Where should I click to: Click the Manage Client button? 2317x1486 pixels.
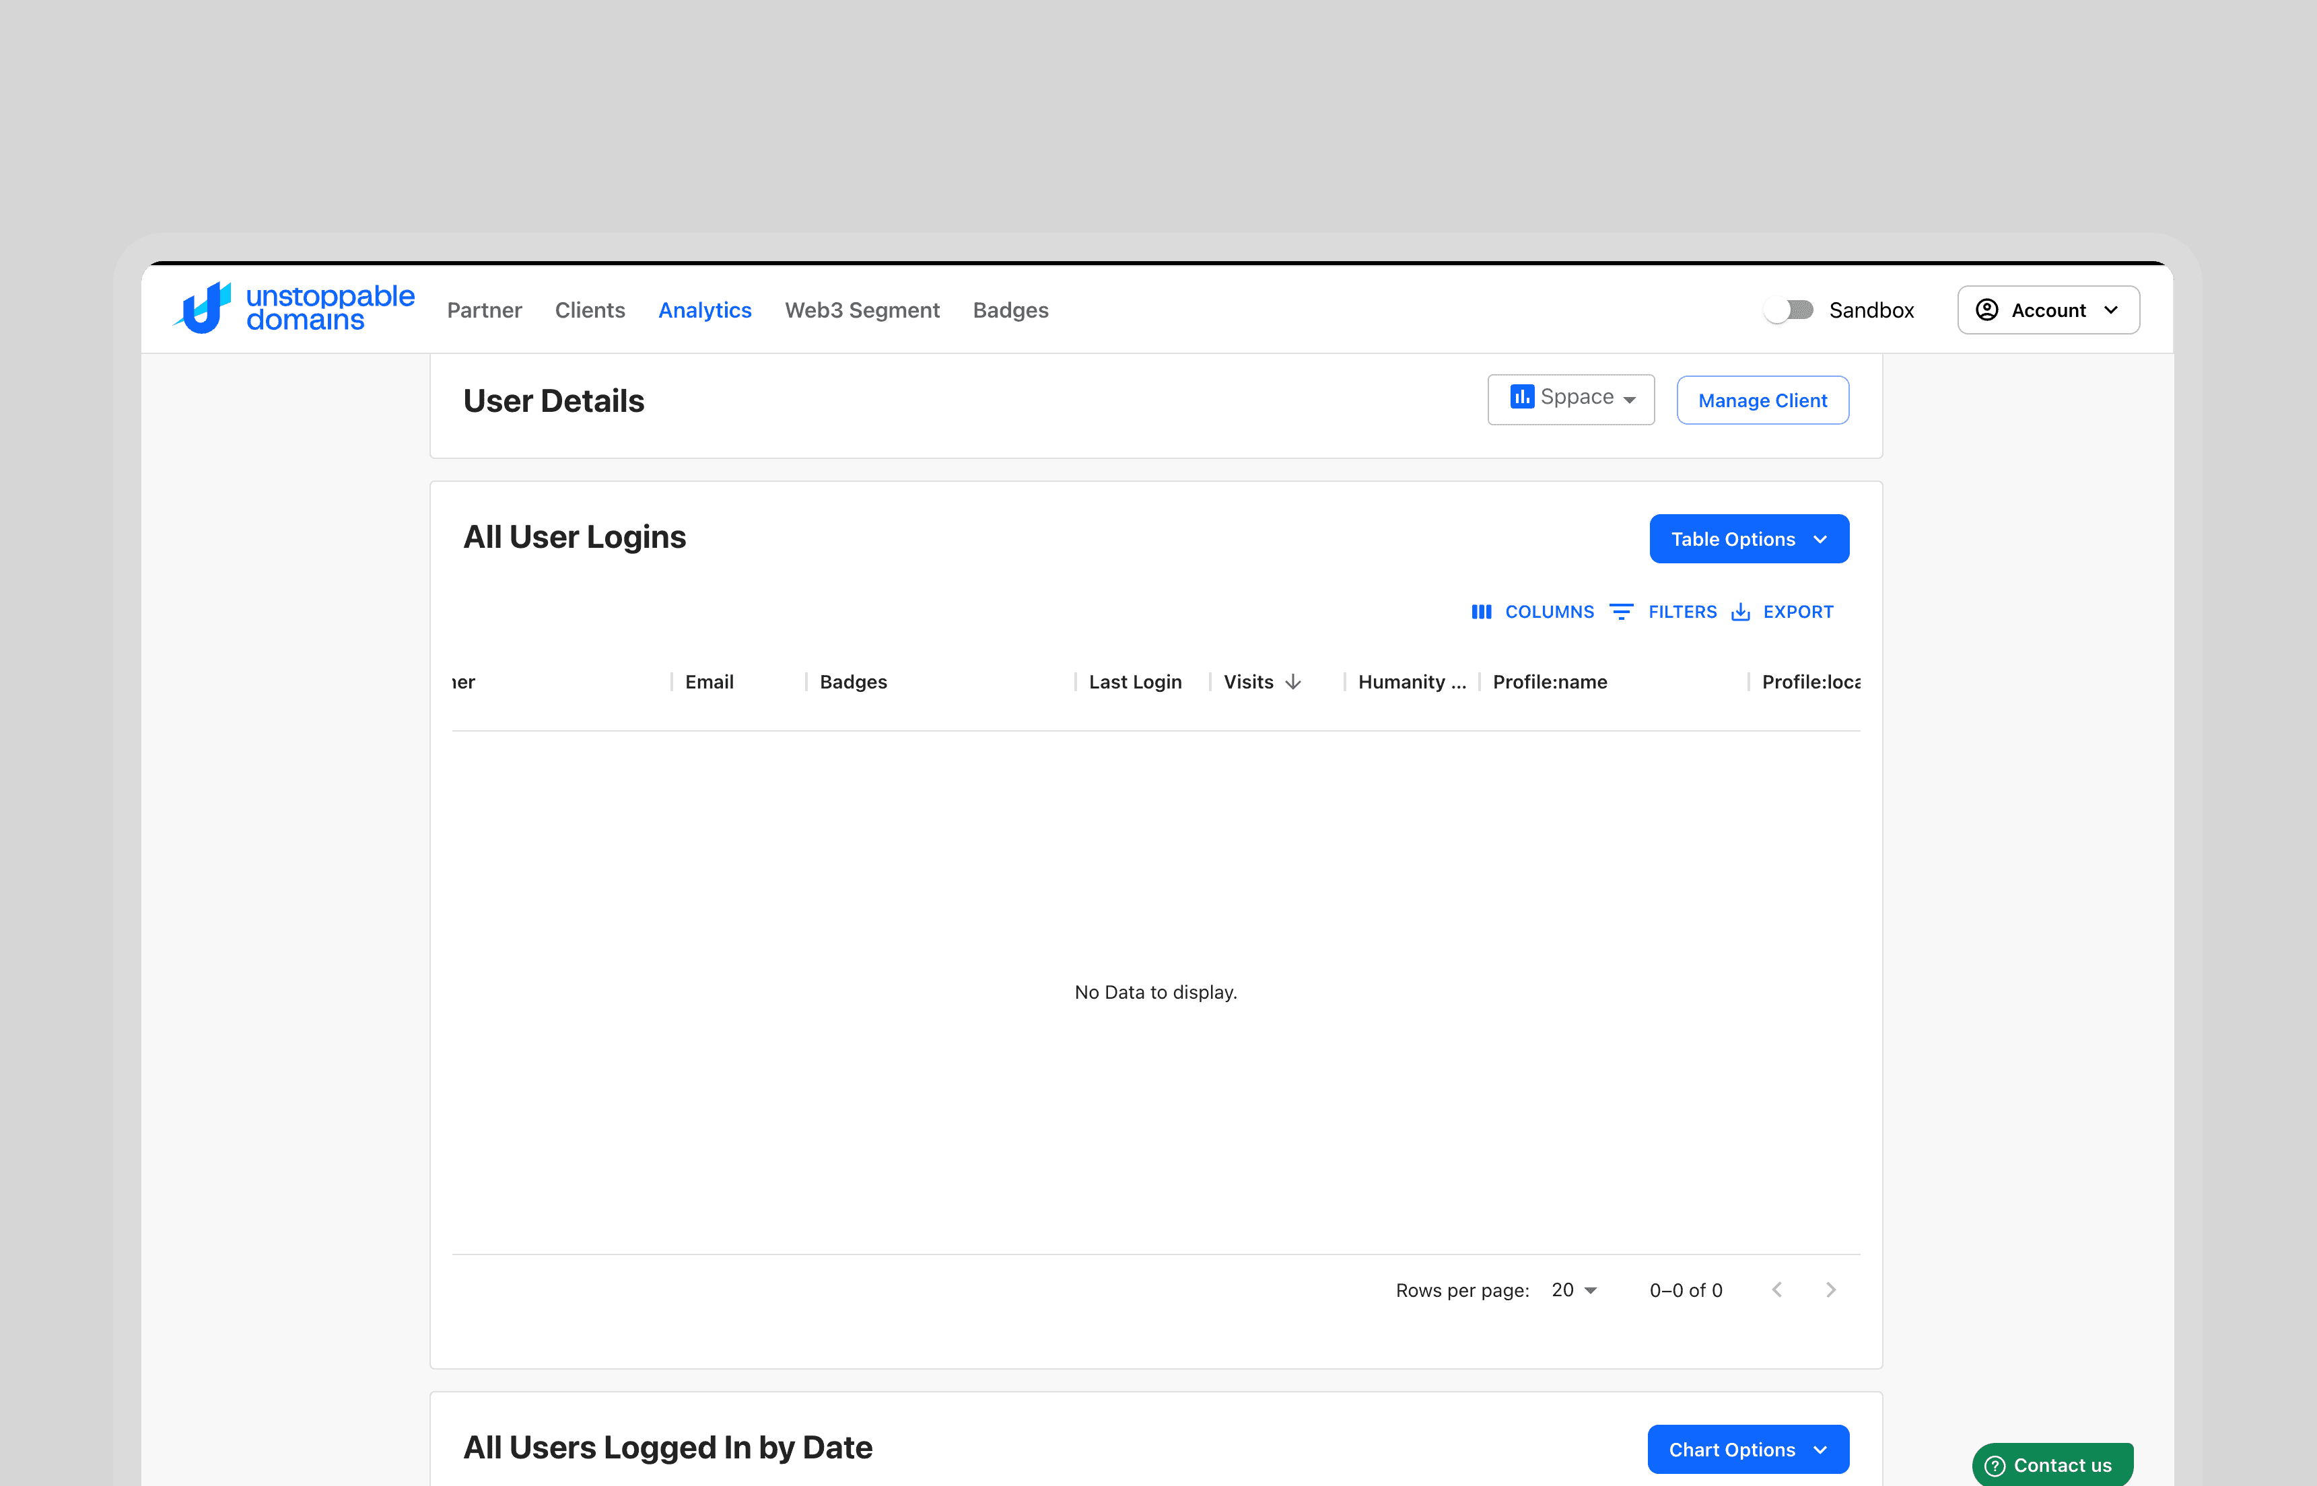click(1762, 400)
